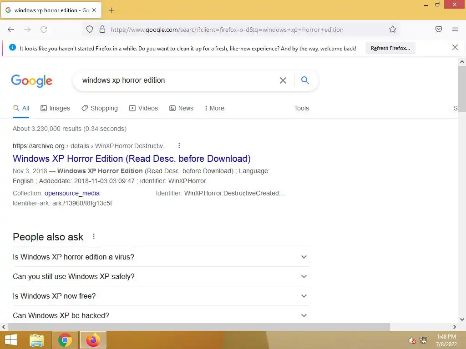Open Save to Pocket
Viewport: 466px width, 349px height.
pyautogui.click(x=439, y=29)
